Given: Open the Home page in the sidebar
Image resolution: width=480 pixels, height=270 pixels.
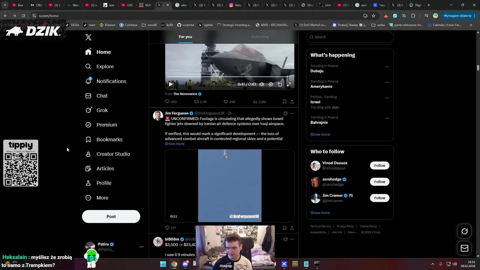Looking at the screenshot, I should [x=98, y=52].
